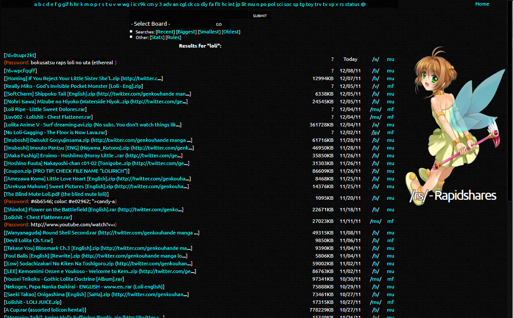This screenshot has height=318, width=513.
Task: Open the jp board in top navigation
Action: [x=238, y=4]
